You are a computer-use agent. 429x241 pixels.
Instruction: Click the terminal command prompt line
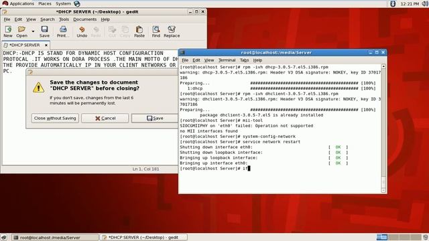215,169
